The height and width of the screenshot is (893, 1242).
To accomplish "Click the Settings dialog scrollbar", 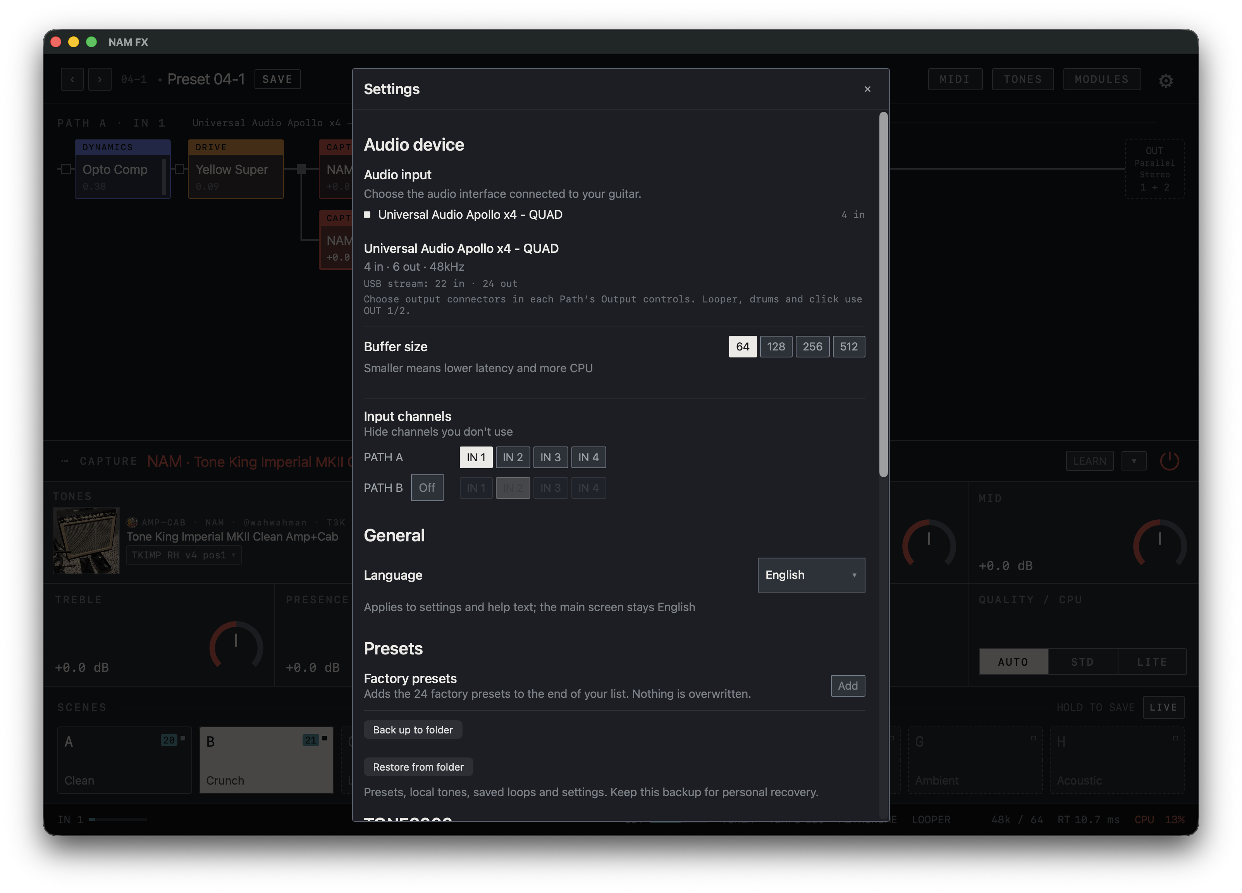I will pos(883,294).
